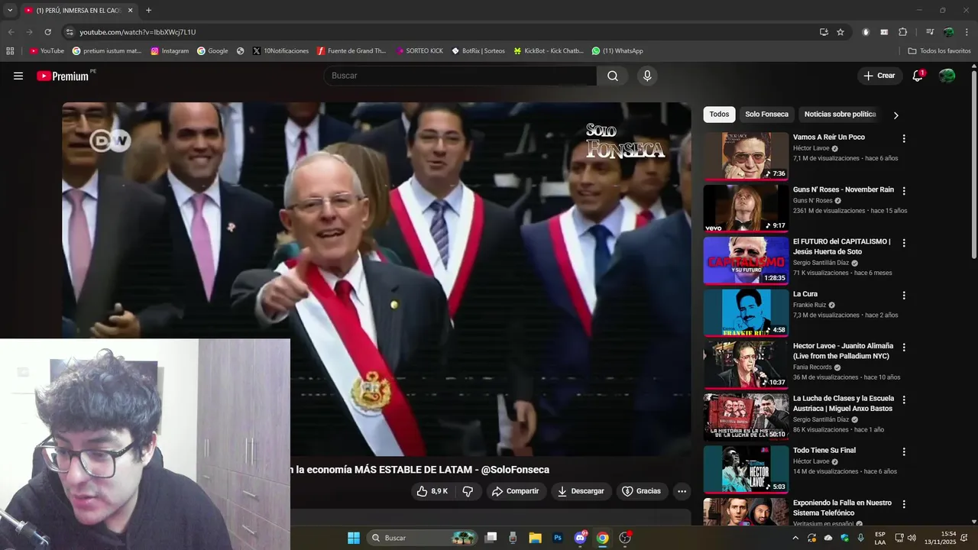The height and width of the screenshot is (550, 978).
Task: Open the Chrome three-dot menu
Action: [967, 32]
